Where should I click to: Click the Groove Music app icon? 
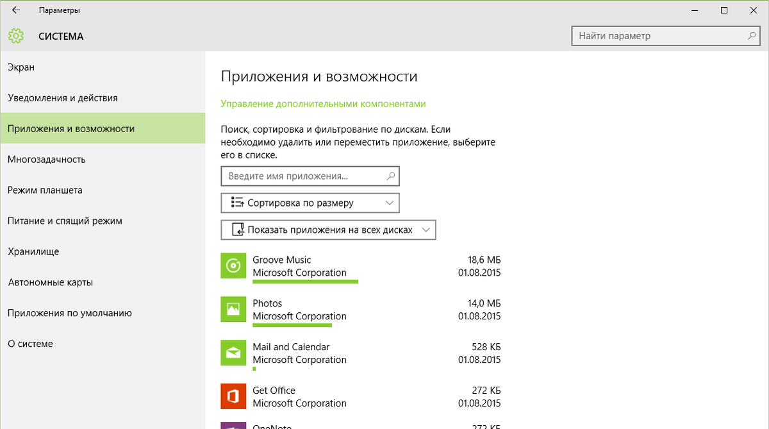[x=233, y=265]
